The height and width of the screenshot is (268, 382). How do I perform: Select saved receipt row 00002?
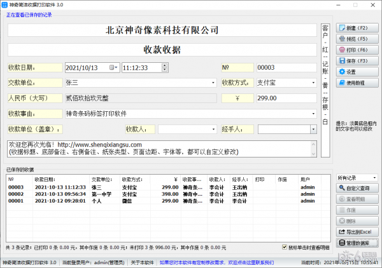point(168,194)
